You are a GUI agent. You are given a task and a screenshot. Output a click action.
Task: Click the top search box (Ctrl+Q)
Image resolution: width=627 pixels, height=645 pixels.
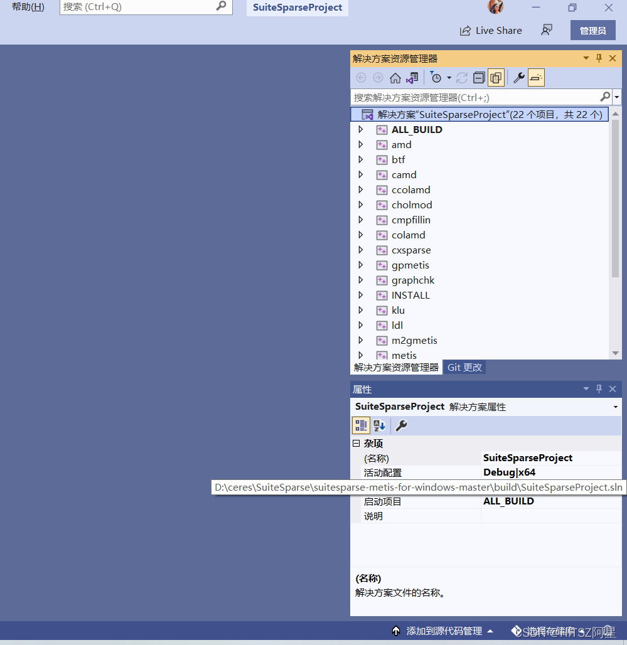point(146,7)
